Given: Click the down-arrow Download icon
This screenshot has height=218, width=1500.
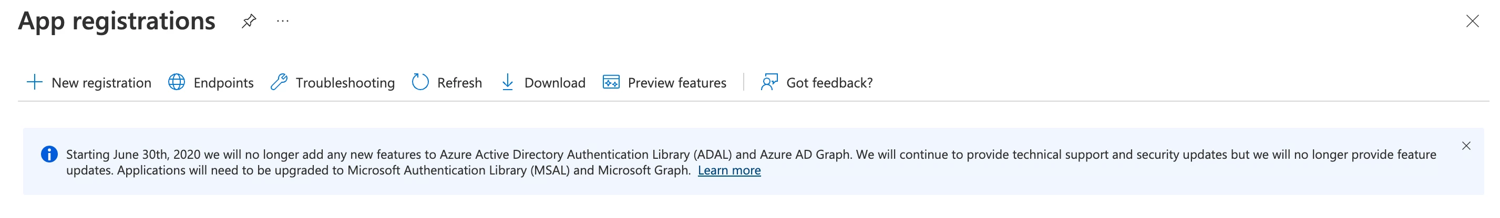Looking at the screenshot, I should 508,82.
